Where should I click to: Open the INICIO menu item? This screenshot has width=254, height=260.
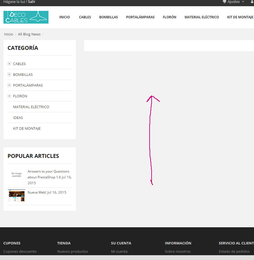(x=64, y=17)
